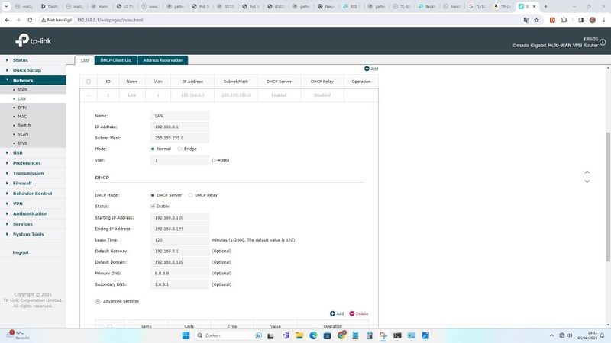
Task: Click the Starting IP Address field
Action: [x=179, y=218]
